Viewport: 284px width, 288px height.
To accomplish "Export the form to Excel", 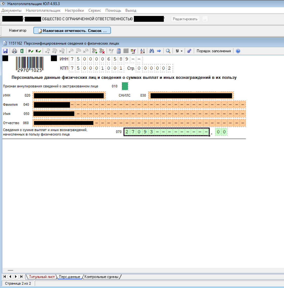I will point(22,51).
